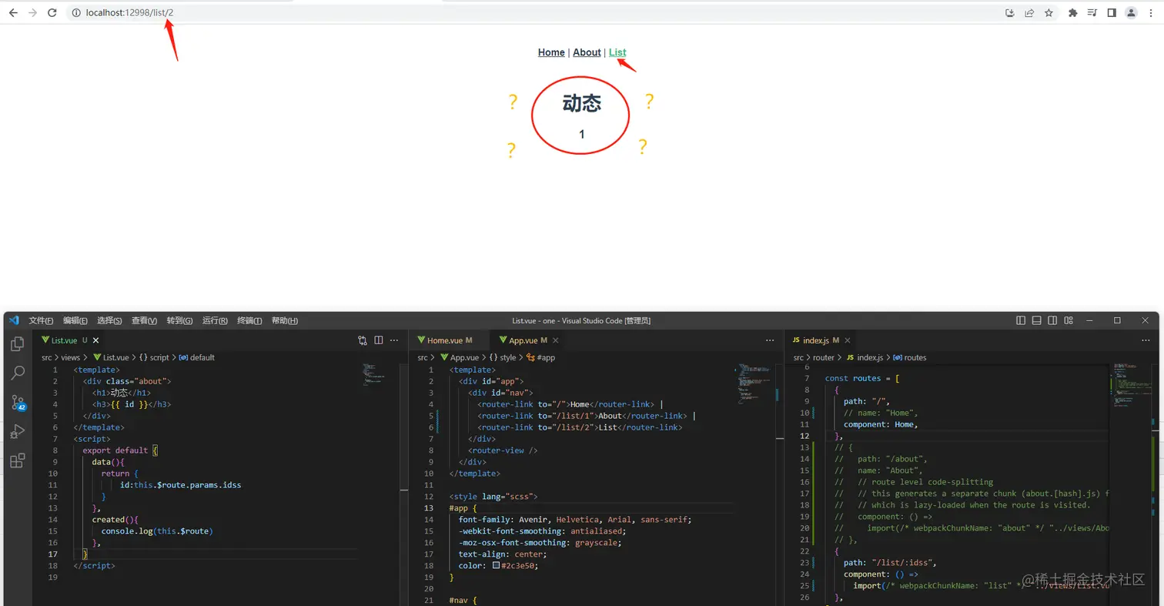The width and height of the screenshot is (1164, 606).
Task: Open the 运行(R) menu
Action: 215,320
